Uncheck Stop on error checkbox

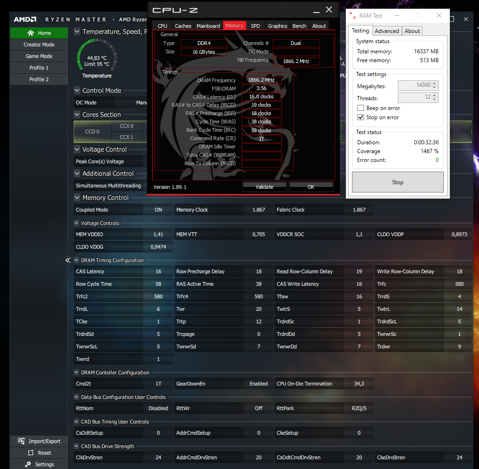pyautogui.click(x=361, y=117)
